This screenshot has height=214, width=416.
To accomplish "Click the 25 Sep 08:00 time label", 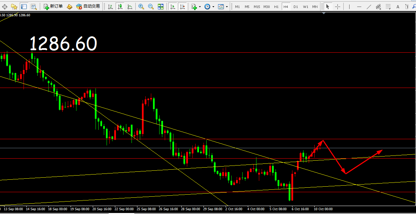I will tap(146, 209).
